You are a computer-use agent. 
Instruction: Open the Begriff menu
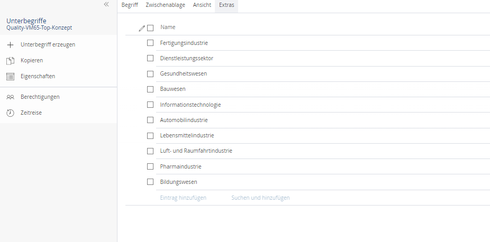[130, 5]
